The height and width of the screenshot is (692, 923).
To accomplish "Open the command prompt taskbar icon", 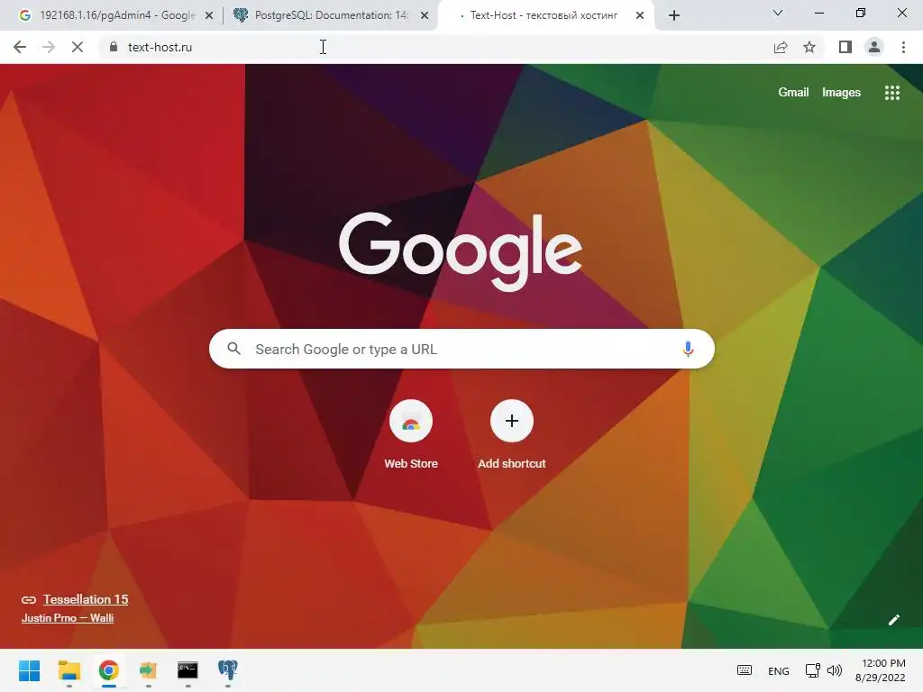I will [187, 670].
